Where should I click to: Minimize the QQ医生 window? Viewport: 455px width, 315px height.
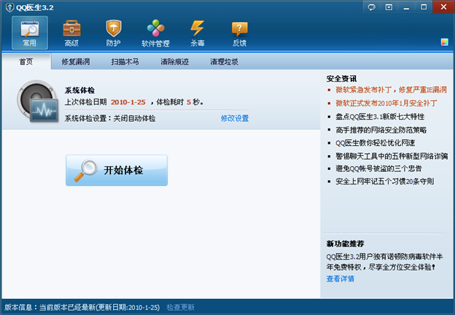[x=406, y=7]
